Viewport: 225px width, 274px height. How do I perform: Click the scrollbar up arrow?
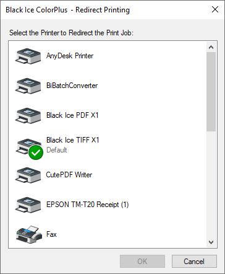pyautogui.click(x=211, y=47)
